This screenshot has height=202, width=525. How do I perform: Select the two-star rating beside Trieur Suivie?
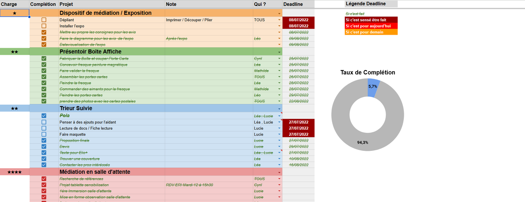tap(14, 109)
